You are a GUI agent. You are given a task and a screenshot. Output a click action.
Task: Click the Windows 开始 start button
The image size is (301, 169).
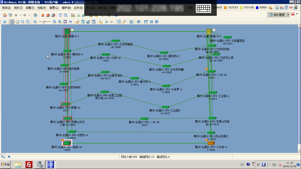(5, 165)
